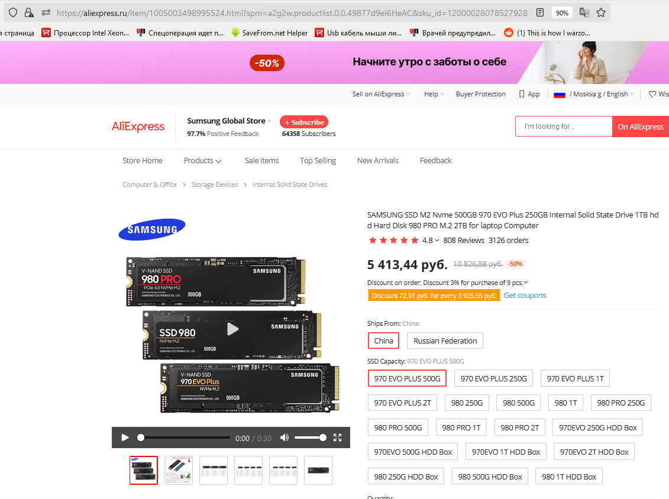Viewport: 669px width, 499px height.
Task: Choose 970 EVO PLUS 1T capacity
Action: pos(575,378)
